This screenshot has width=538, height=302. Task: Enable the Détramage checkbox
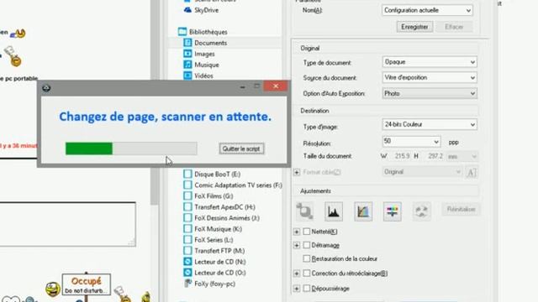point(306,245)
